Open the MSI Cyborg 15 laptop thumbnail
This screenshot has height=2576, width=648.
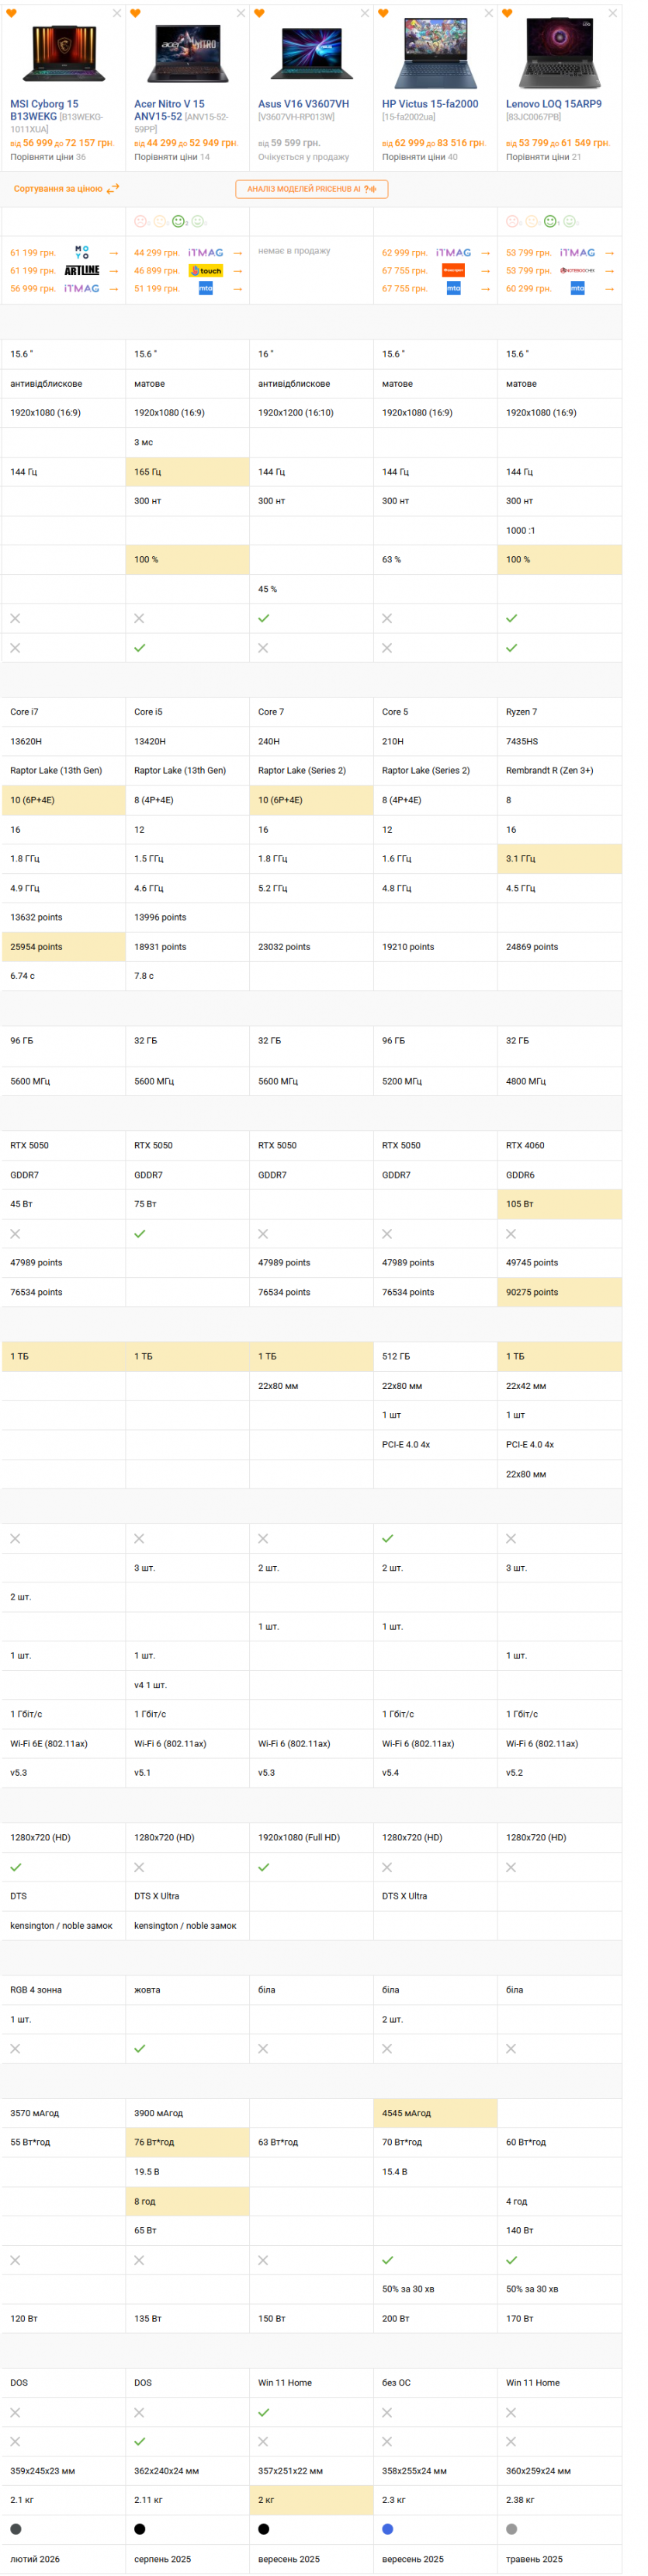(x=63, y=56)
